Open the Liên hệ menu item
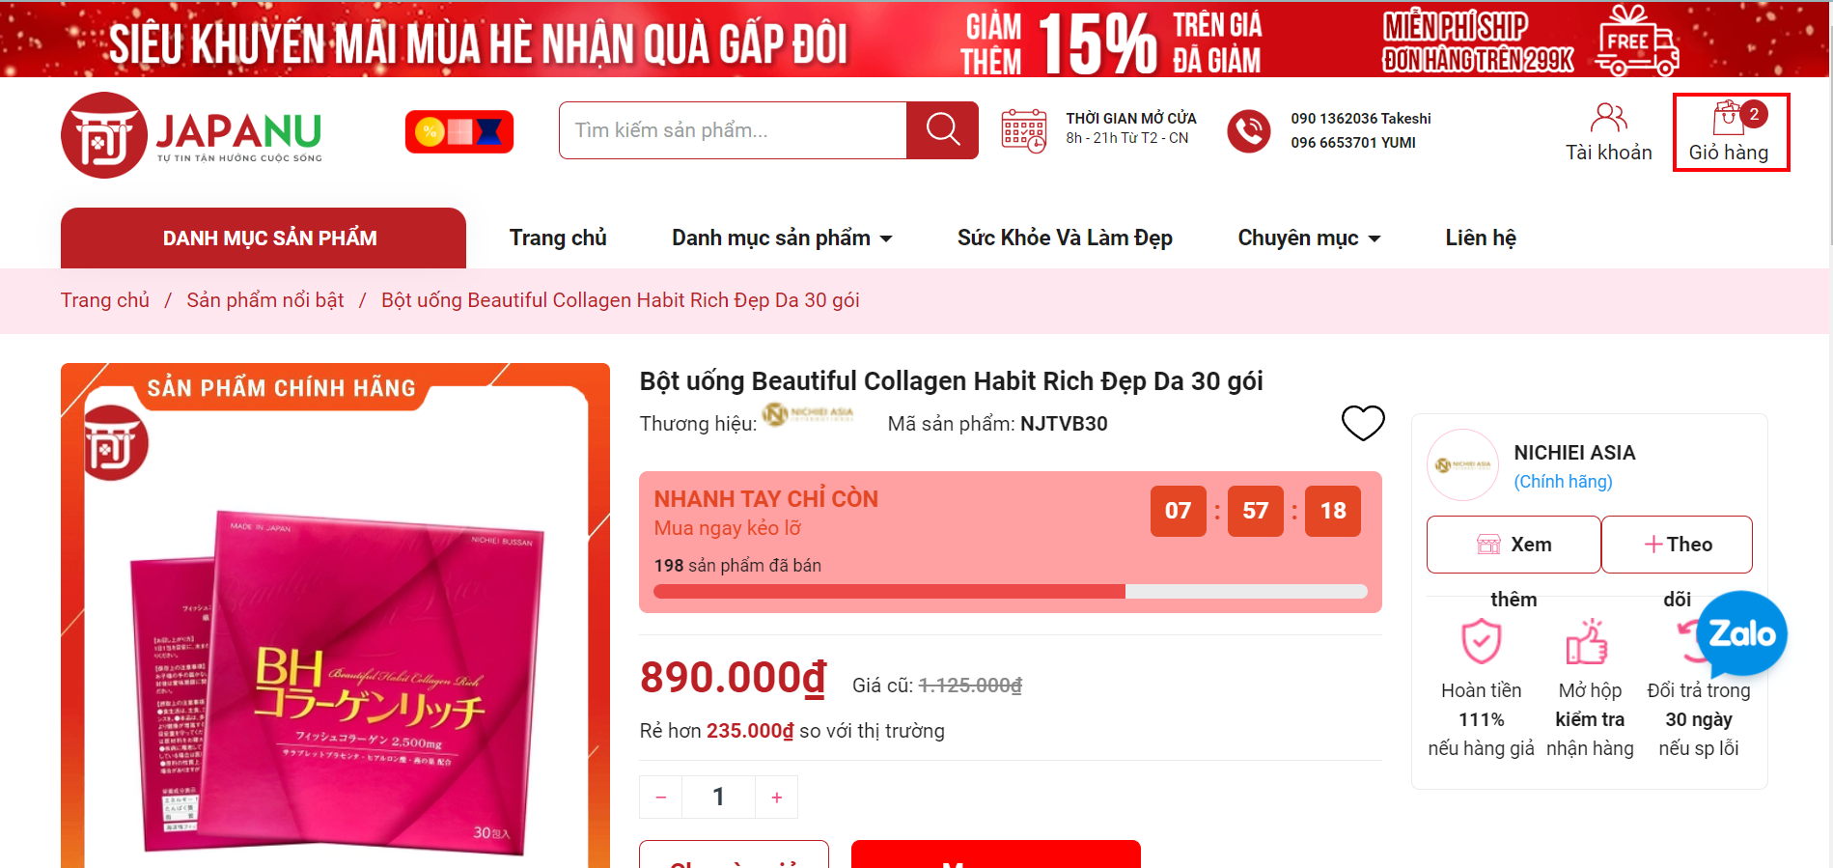Viewport: 1833px width, 868px height. pyautogui.click(x=1481, y=238)
